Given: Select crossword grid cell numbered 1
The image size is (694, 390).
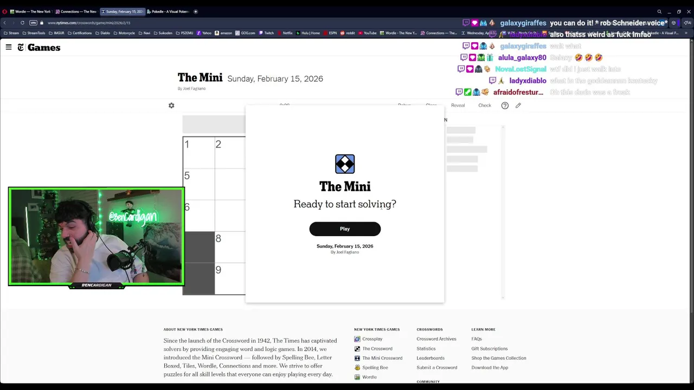Looking at the screenshot, I should point(199,152).
